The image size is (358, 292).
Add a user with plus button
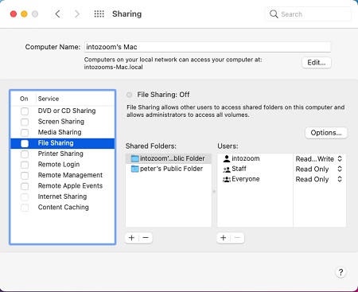[x=224, y=238]
